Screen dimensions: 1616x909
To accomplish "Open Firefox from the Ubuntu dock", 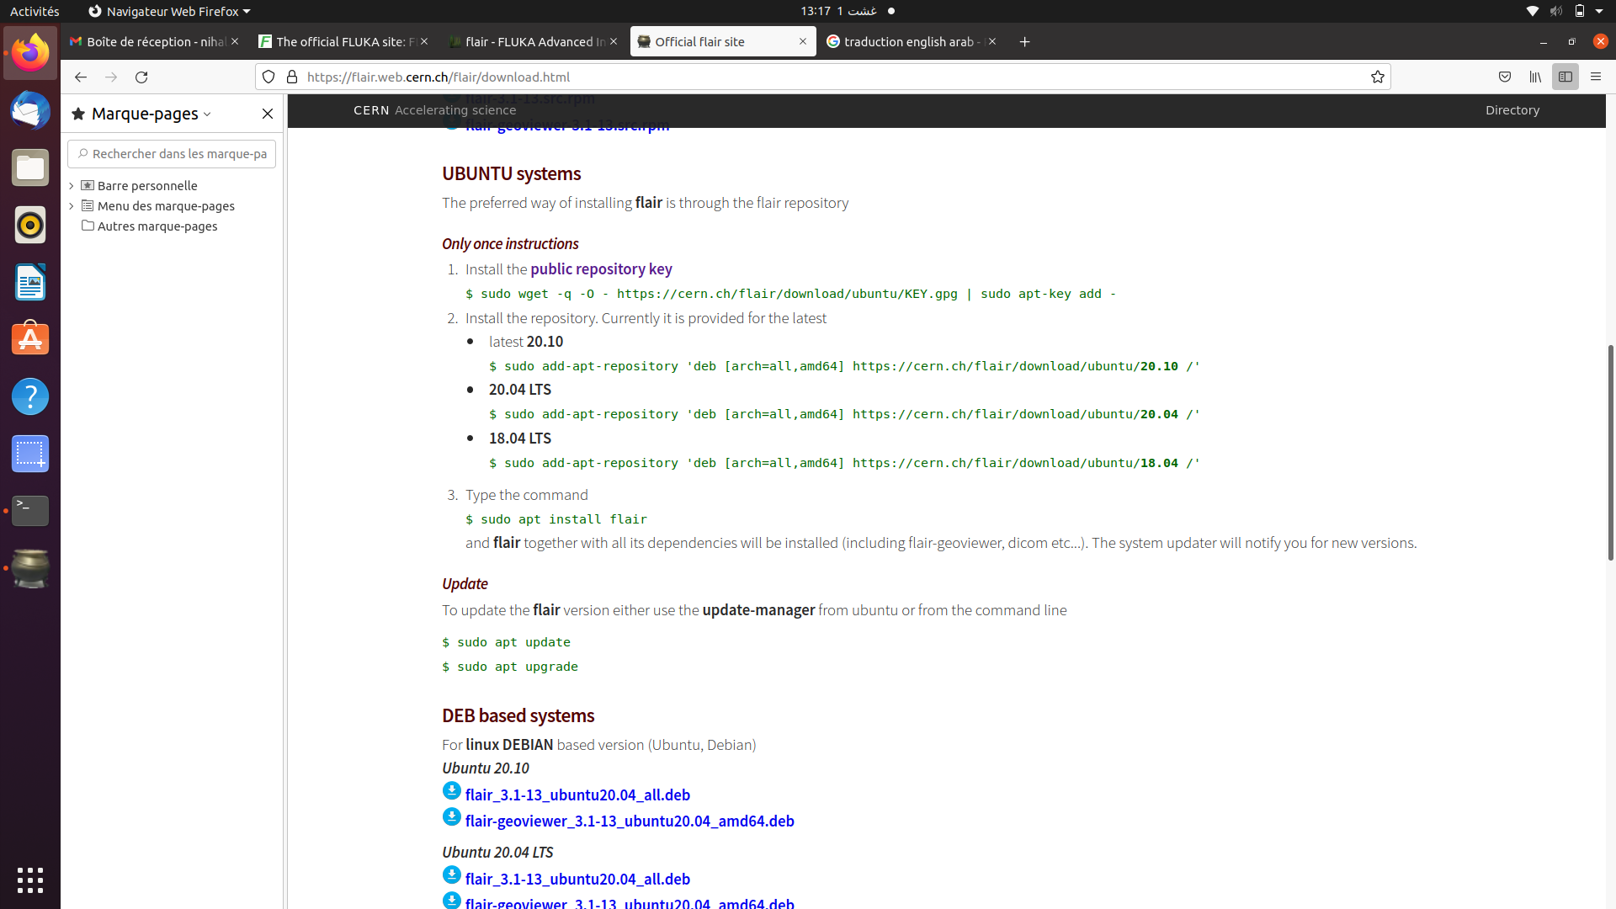I will pyautogui.click(x=30, y=53).
